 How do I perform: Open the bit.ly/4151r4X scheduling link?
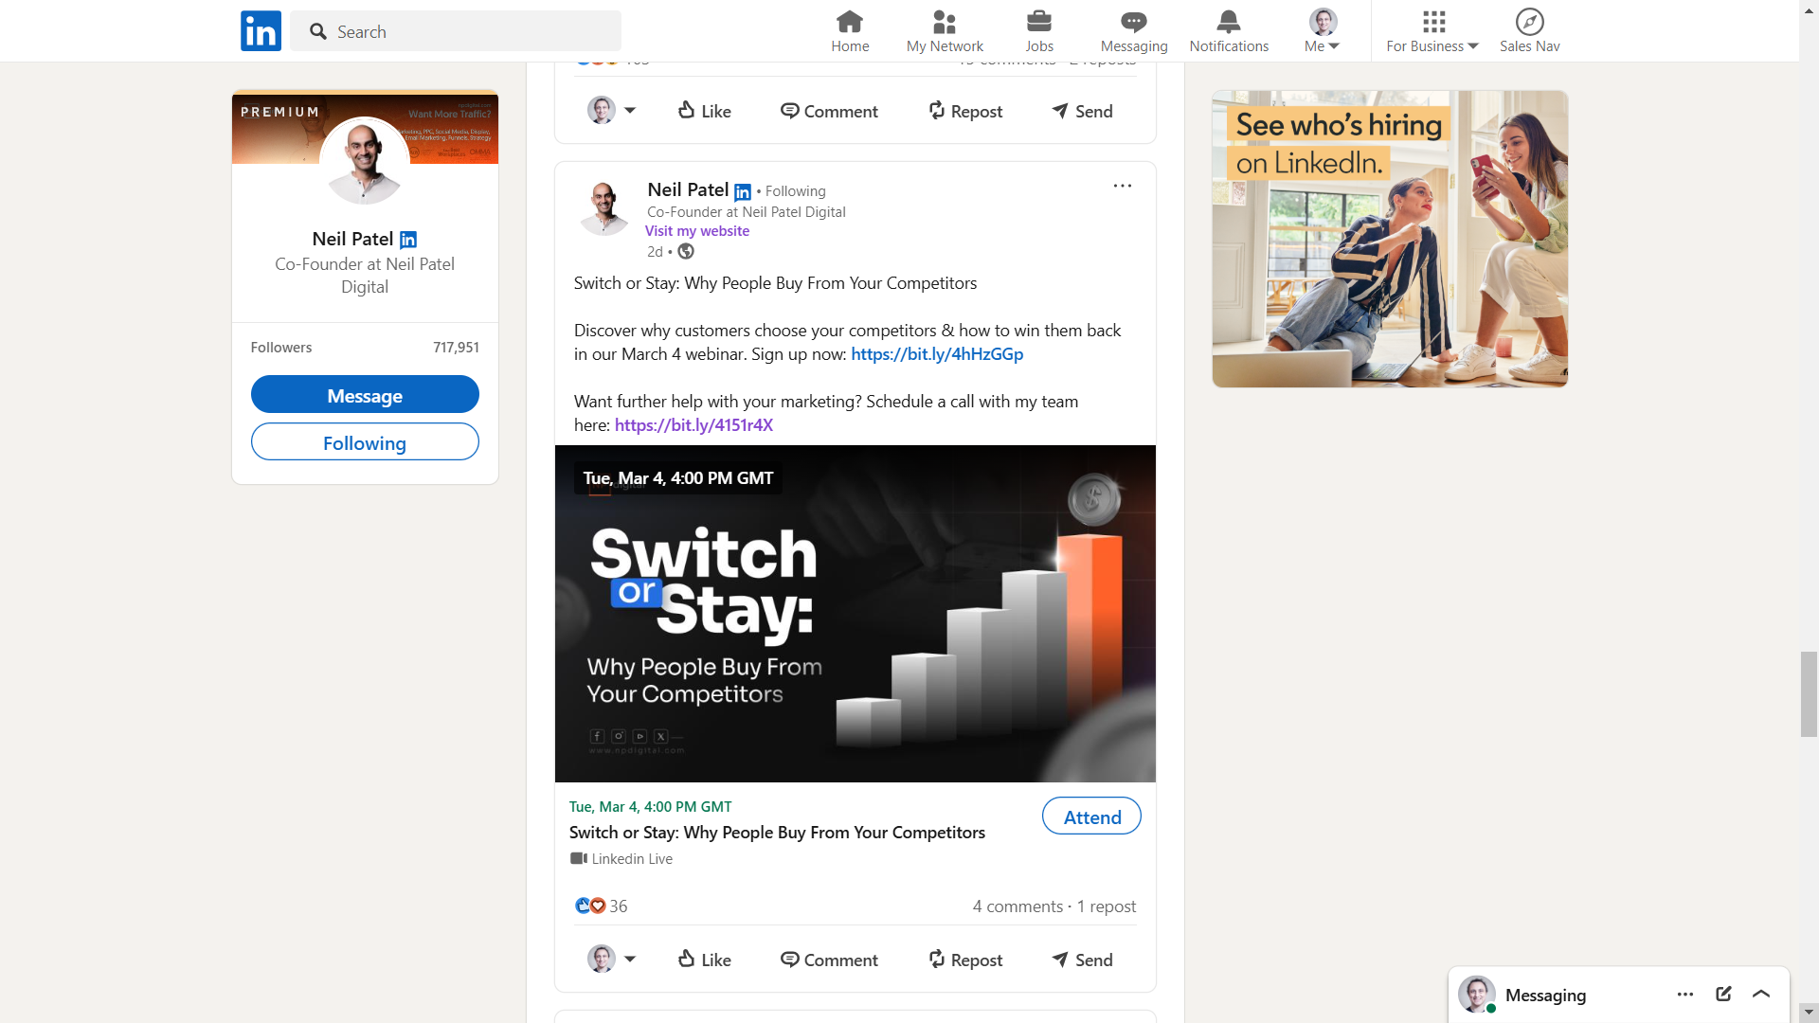coord(693,425)
